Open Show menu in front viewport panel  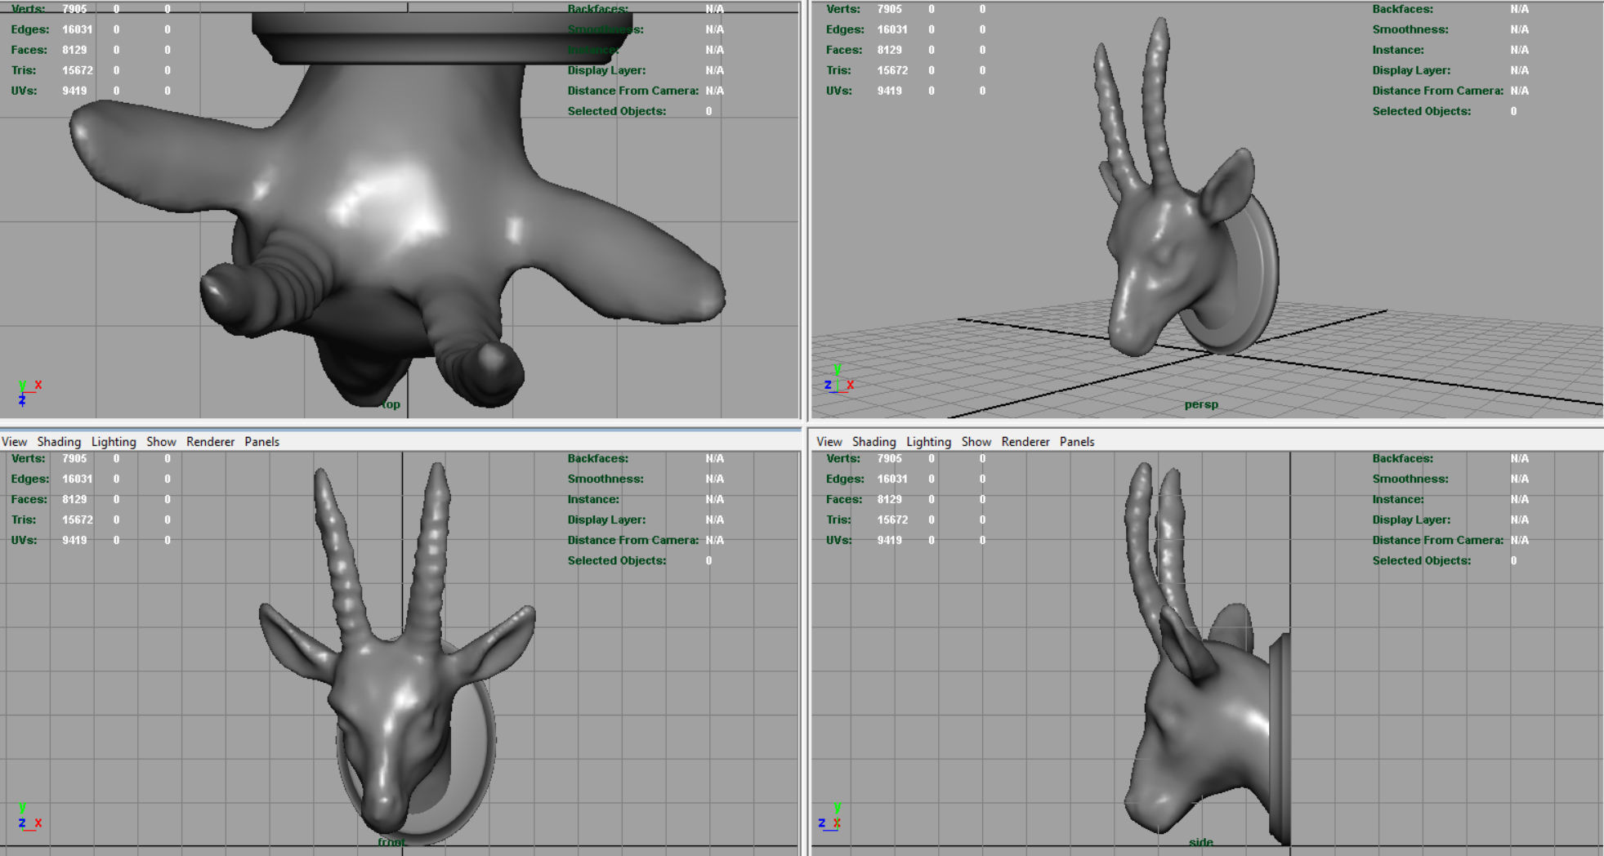click(161, 442)
